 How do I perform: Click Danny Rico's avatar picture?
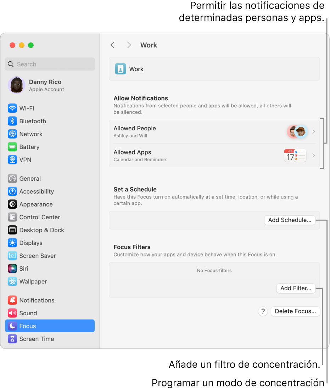pyautogui.click(x=16, y=85)
